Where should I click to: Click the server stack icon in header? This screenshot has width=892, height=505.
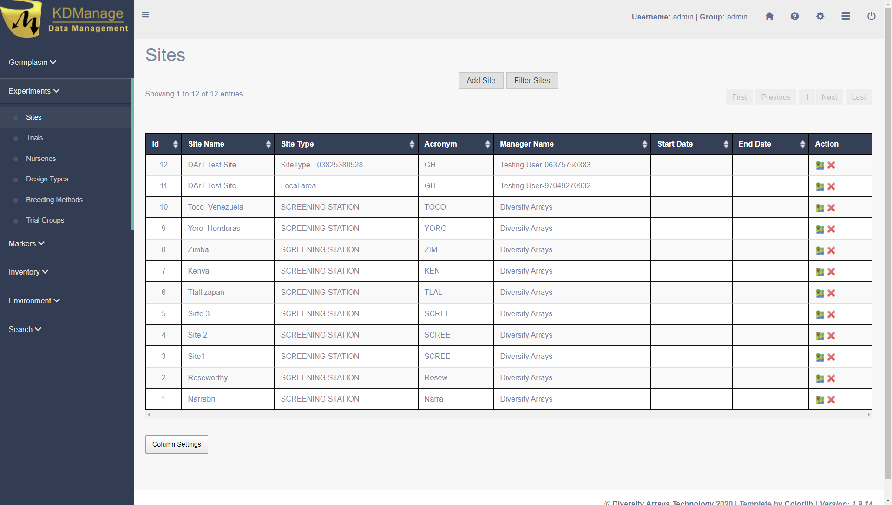[846, 17]
